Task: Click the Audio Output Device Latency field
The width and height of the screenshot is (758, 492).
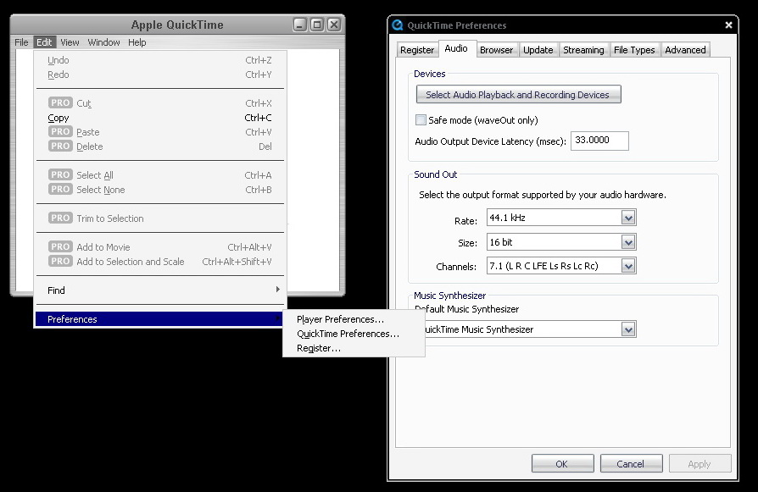Action: coord(599,141)
